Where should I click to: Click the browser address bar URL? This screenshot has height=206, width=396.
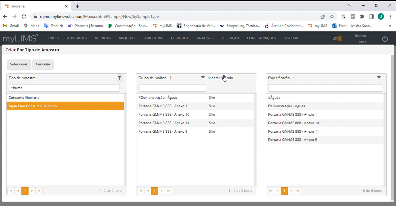99,16
